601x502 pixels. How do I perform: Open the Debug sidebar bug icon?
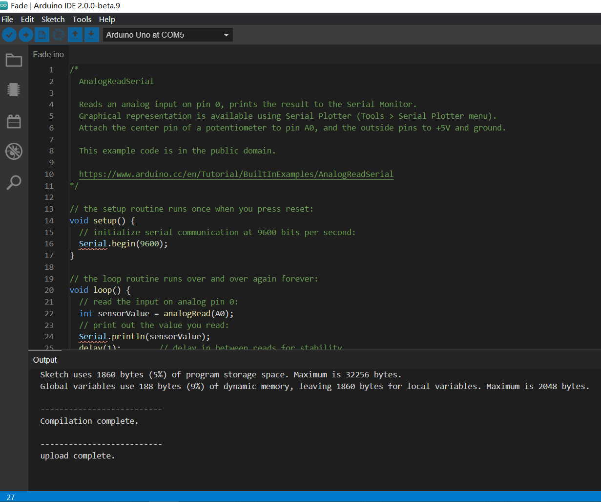14,152
